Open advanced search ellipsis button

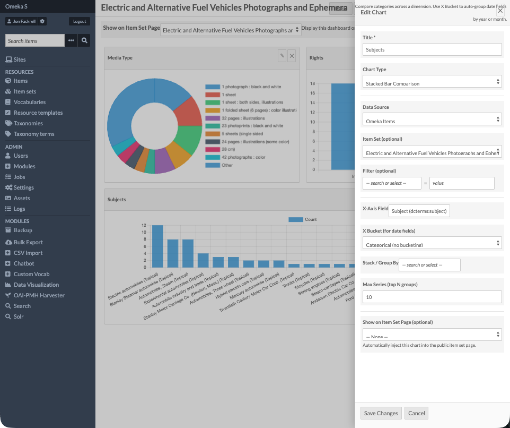71,40
